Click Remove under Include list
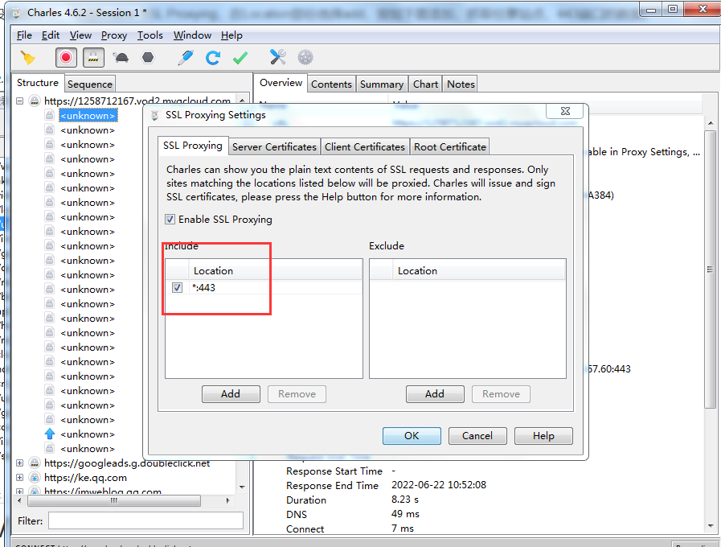This screenshot has height=547, width=721. (297, 394)
